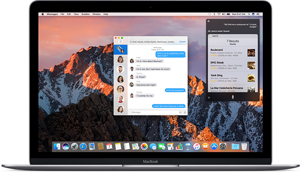This screenshot has height=172, width=302.
Task: Open Notification Center in menu bar
Action: (258, 14)
